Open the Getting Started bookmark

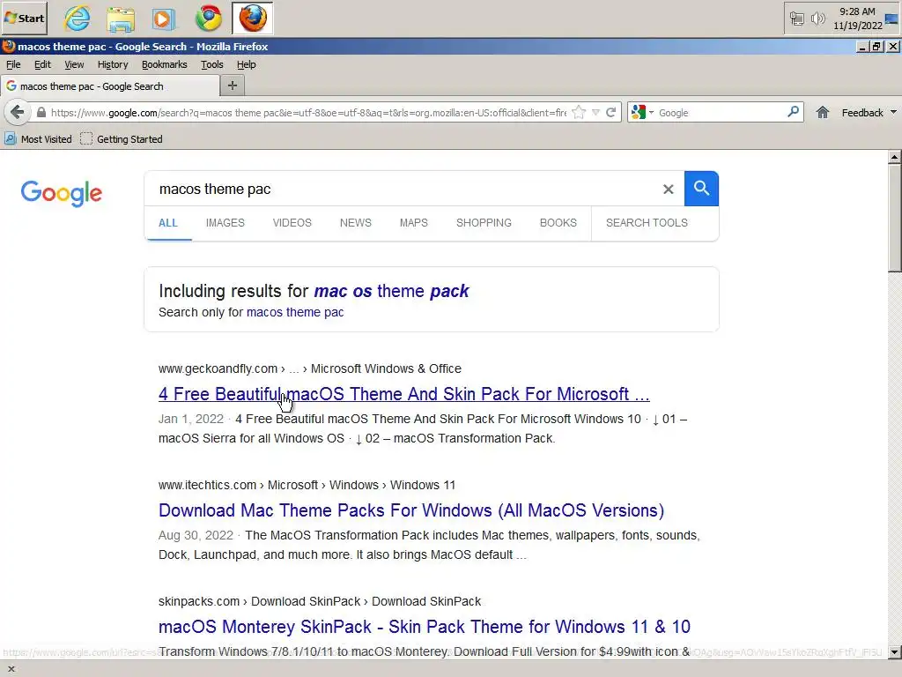[122, 138]
